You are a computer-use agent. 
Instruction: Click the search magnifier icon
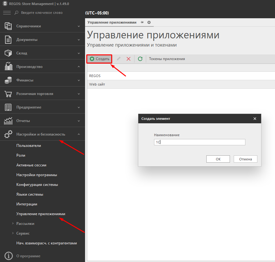pyautogui.click(x=16, y=13)
